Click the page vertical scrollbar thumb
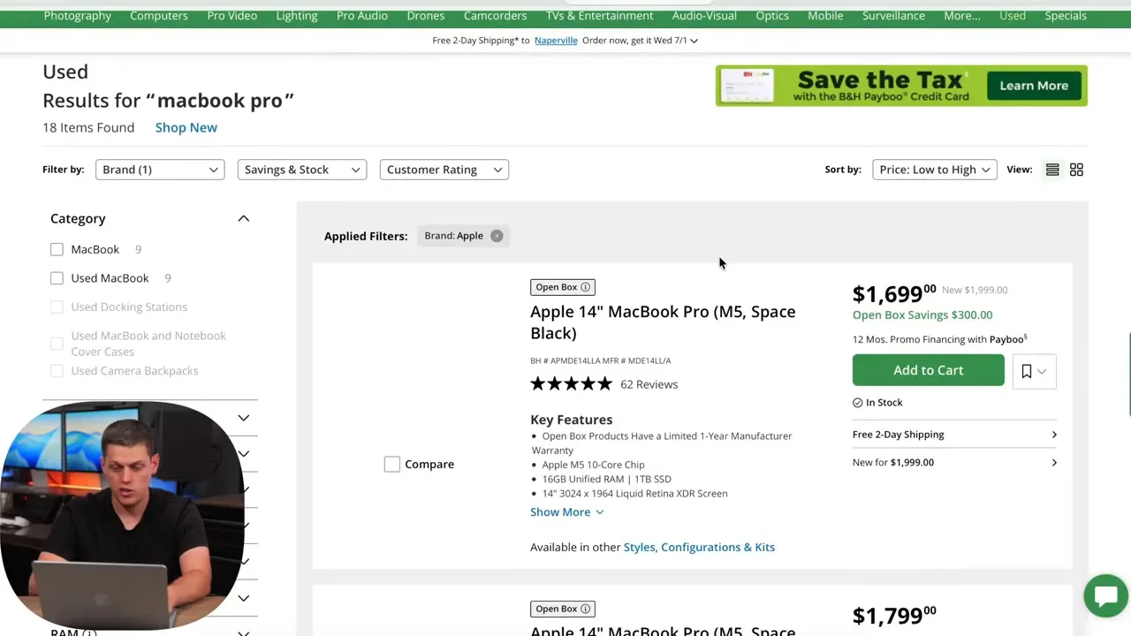This screenshot has width=1131, height=636. point(1129,375)
